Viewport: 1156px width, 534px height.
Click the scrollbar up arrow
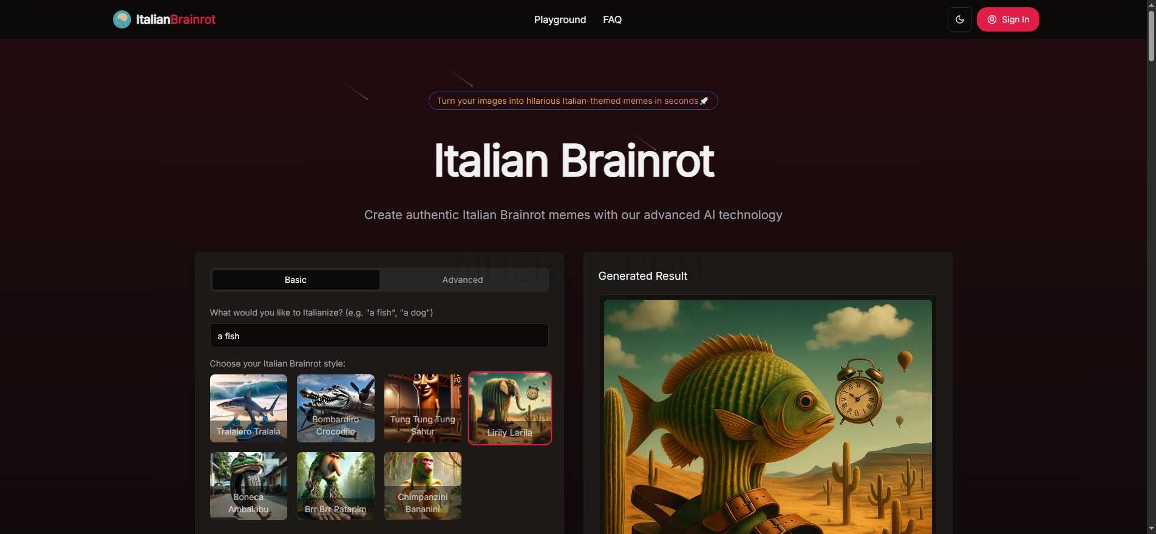point(1151,5)
